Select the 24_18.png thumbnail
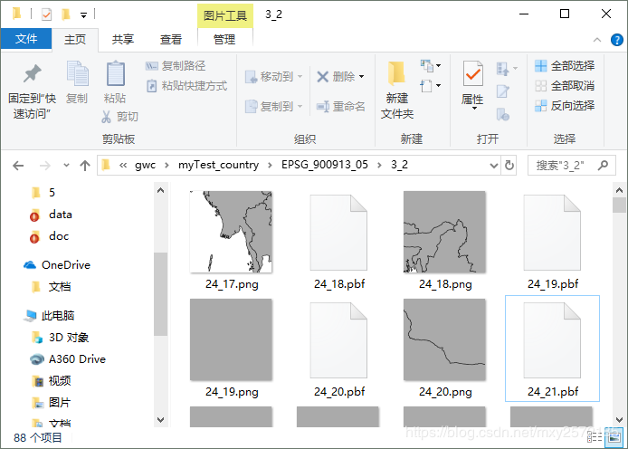The height and width of the screenshot is (449, 628). coord(444,232)
